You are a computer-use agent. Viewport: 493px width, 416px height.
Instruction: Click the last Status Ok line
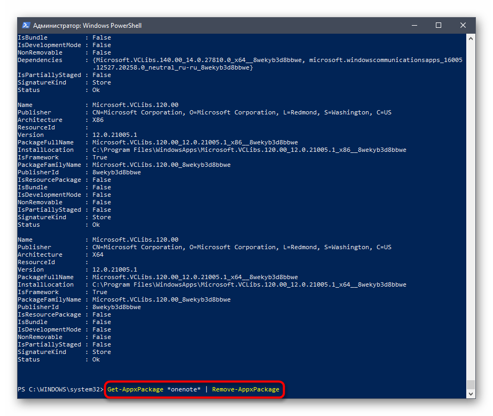click(x=96, y=359)
